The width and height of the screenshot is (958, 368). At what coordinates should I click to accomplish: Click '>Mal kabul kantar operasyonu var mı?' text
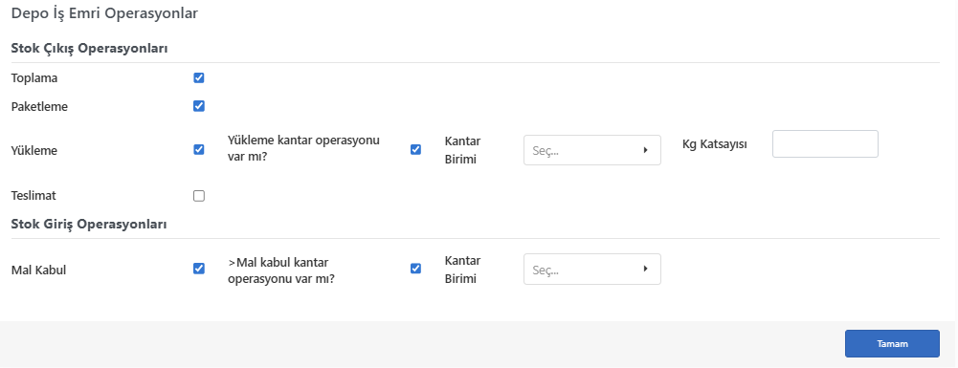pyautogui.click(x=281, y=270)
